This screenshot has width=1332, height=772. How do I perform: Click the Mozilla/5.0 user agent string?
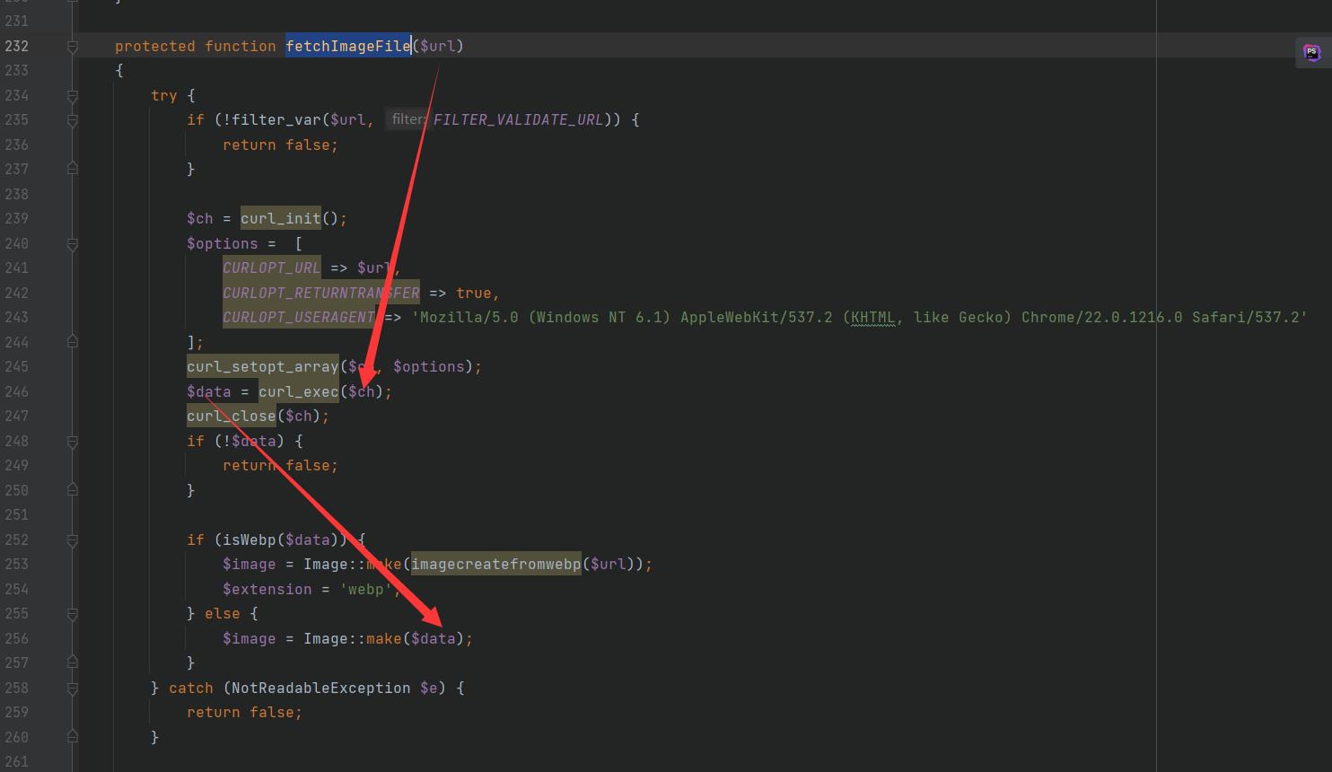(x=859, y=317)
